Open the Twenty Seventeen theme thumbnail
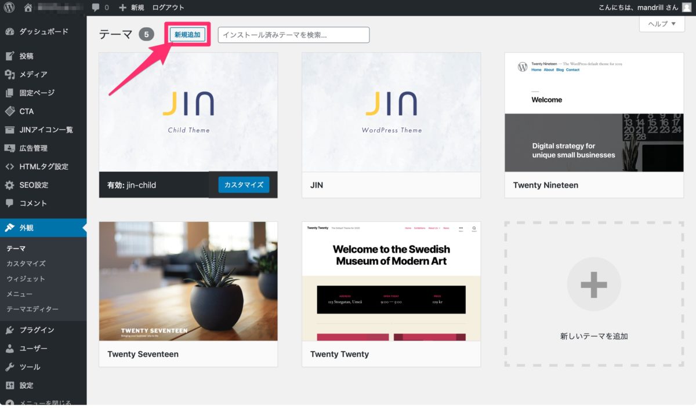696x416 pixels. tap(188, 281)
